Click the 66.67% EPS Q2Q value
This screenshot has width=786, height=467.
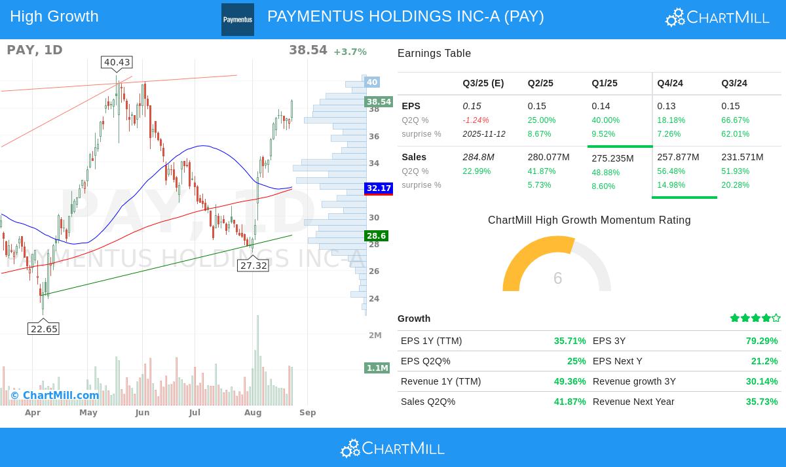pos(736,120)
